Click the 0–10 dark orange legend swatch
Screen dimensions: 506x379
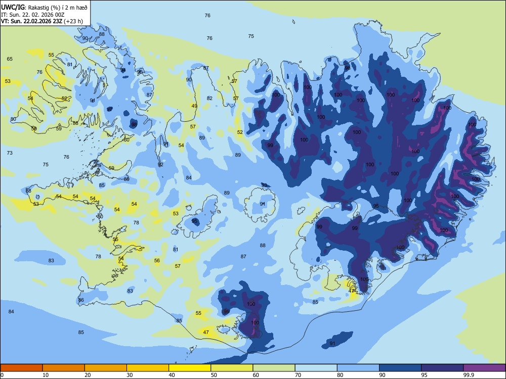click(x=21, y=368)
